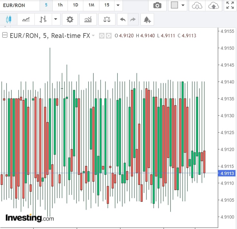Open the indicators chart icon
This screenshot has height=229, width=237.
click(88, 20)
